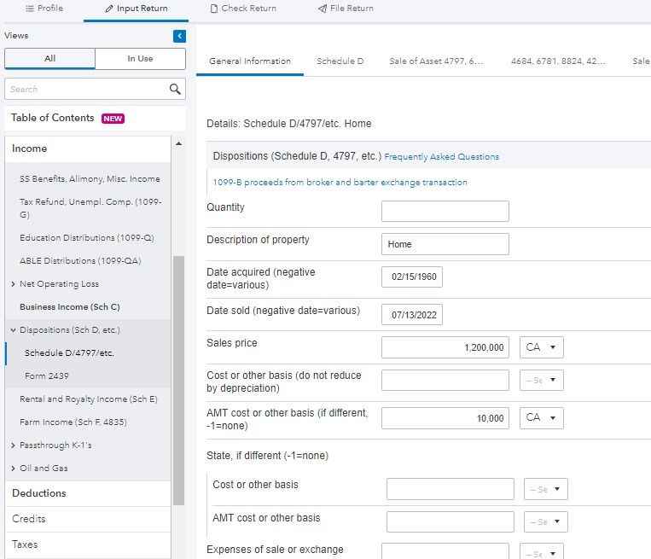This screenshot has height=559, width=651.
Task: Open AMT cost basis state dropdown
Action: (x=541, y=417)
